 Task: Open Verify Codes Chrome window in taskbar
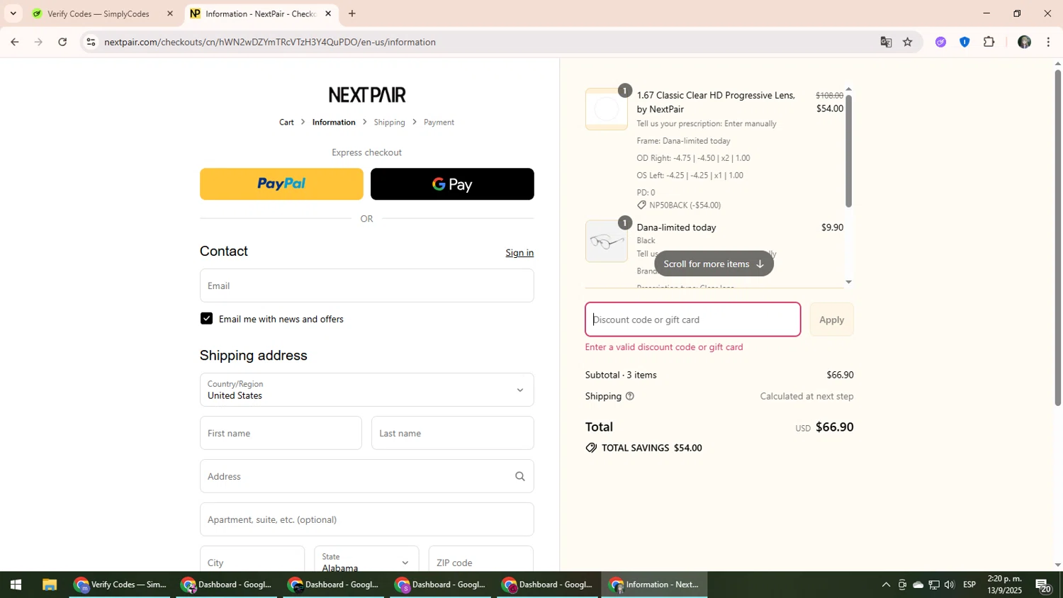click(x=120, y=585)
